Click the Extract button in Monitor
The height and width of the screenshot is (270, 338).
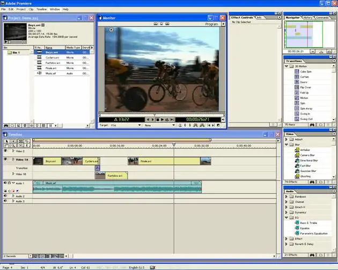coord(202,125)
